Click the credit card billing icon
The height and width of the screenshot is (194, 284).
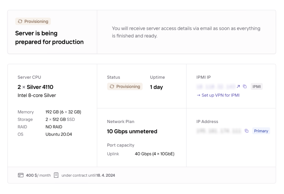[21, 175]
